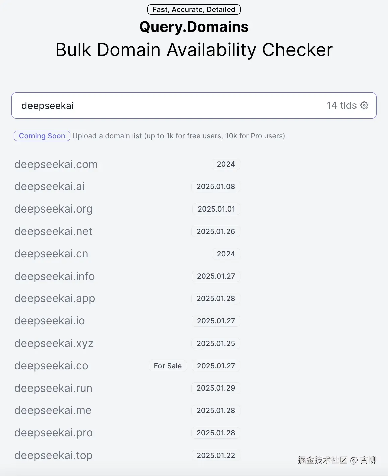
Task: Click the deepseekai.top domain entry
Action: [x=54, y=455]
